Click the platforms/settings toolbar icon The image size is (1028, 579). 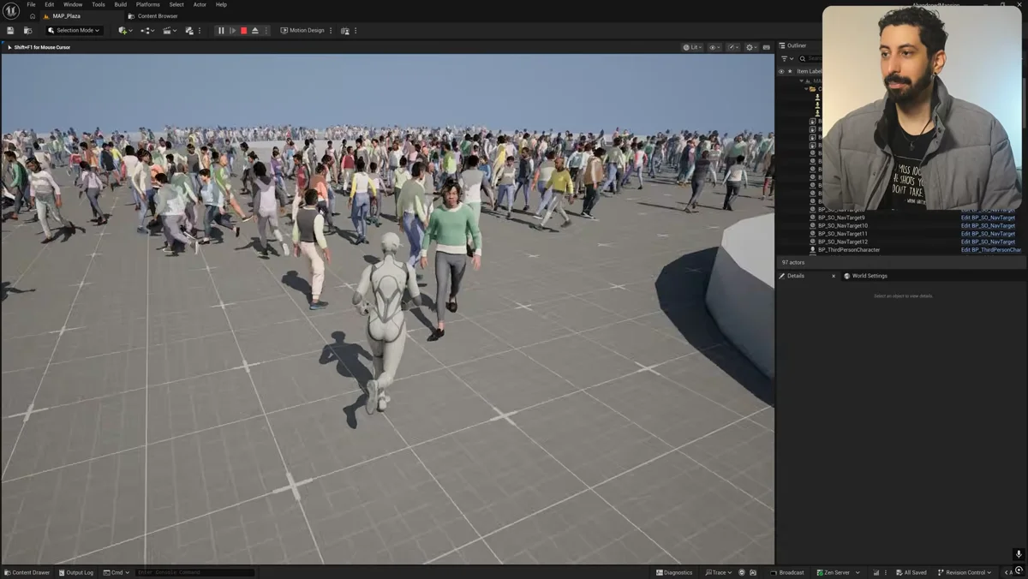tap(345, 31)
